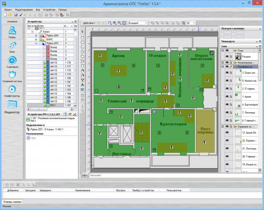264x210 pixels.
Task: Click the zoom out icon
Action: point(119,23)
